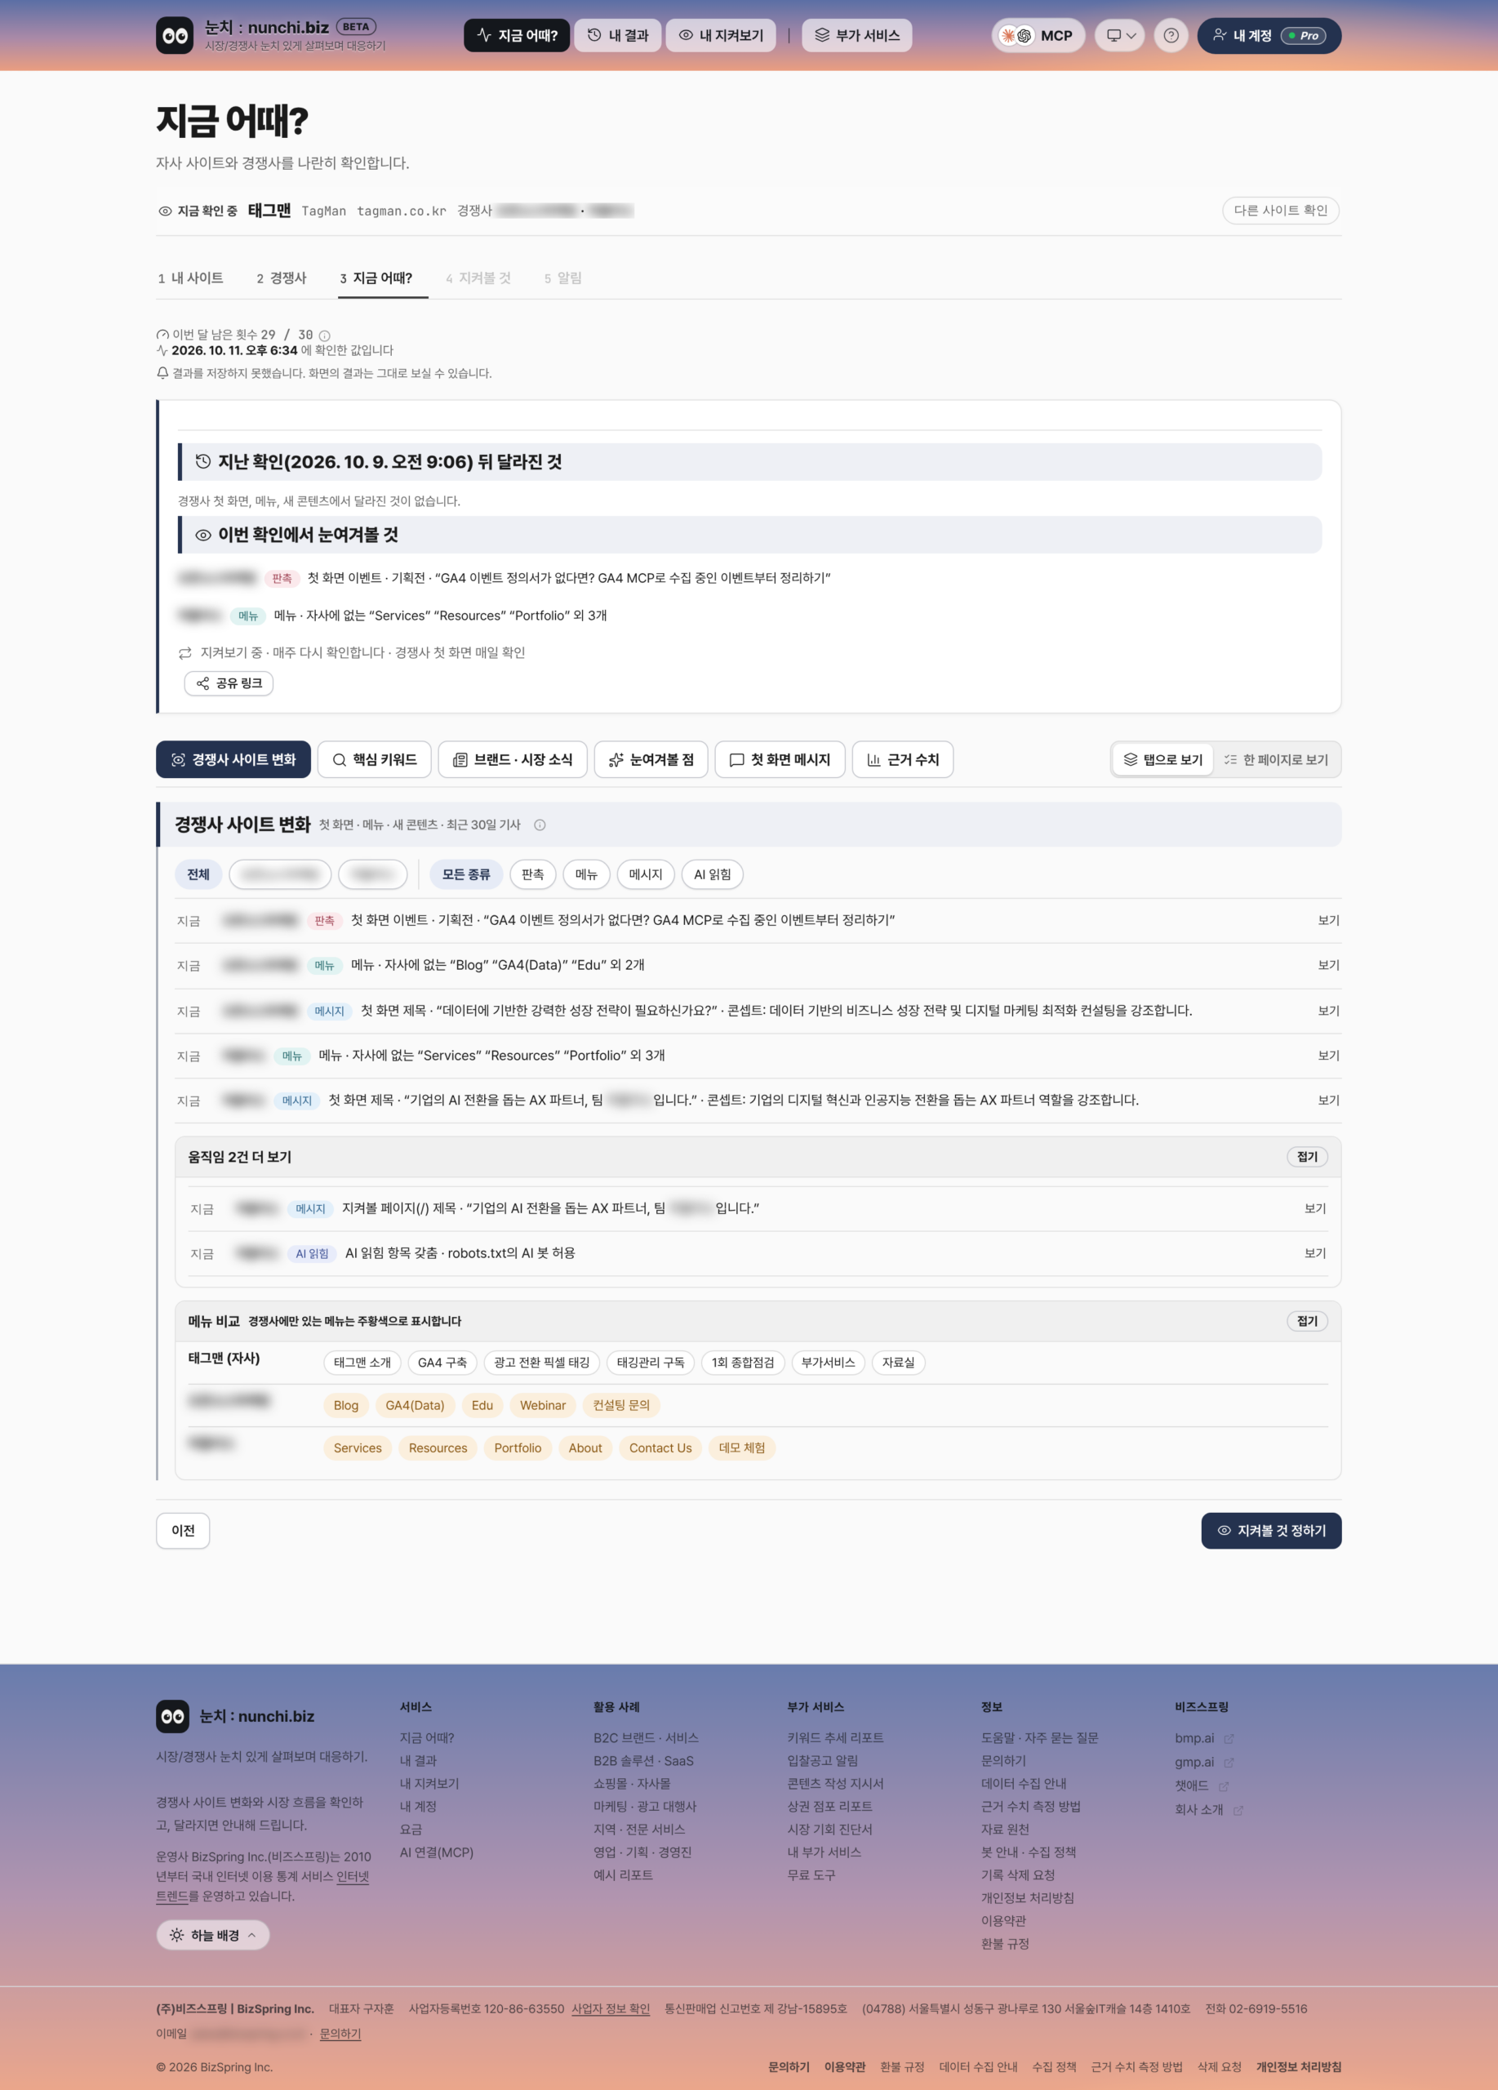Screen dimensions: 1498x2090
Task: Expand the 하늘 배경 theme selector
Action: click(213, 1934)
